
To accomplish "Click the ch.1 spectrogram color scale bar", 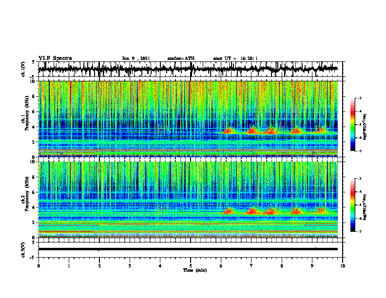I will pos(352,125).
